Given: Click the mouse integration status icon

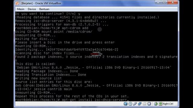Looking at the screenshot, I should pos(156,104).
